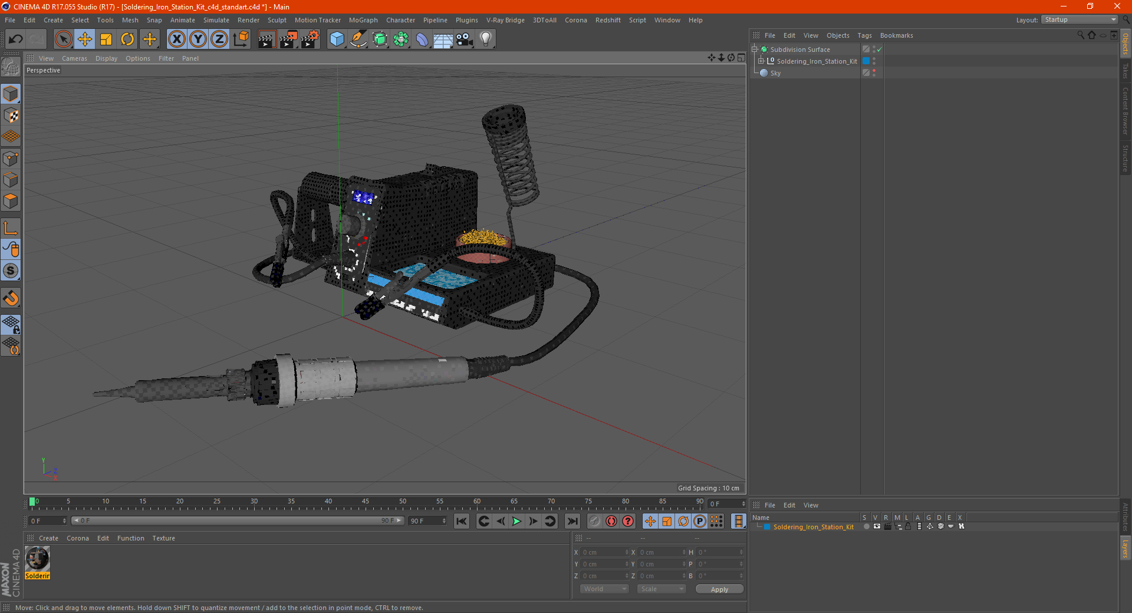Click the Soldering_Iron_Station_Kit layer color swatch
The height and width of the screenshot is (613, 1132).
tap(767, 527)
